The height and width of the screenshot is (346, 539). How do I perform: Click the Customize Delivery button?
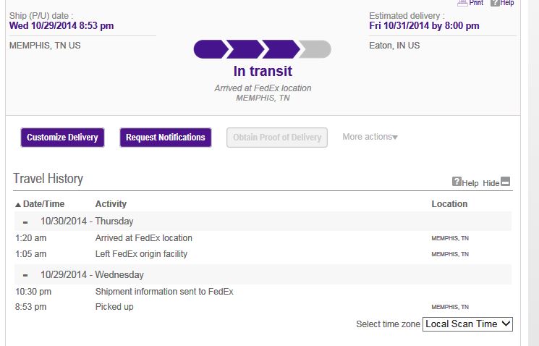click(62, 138)
